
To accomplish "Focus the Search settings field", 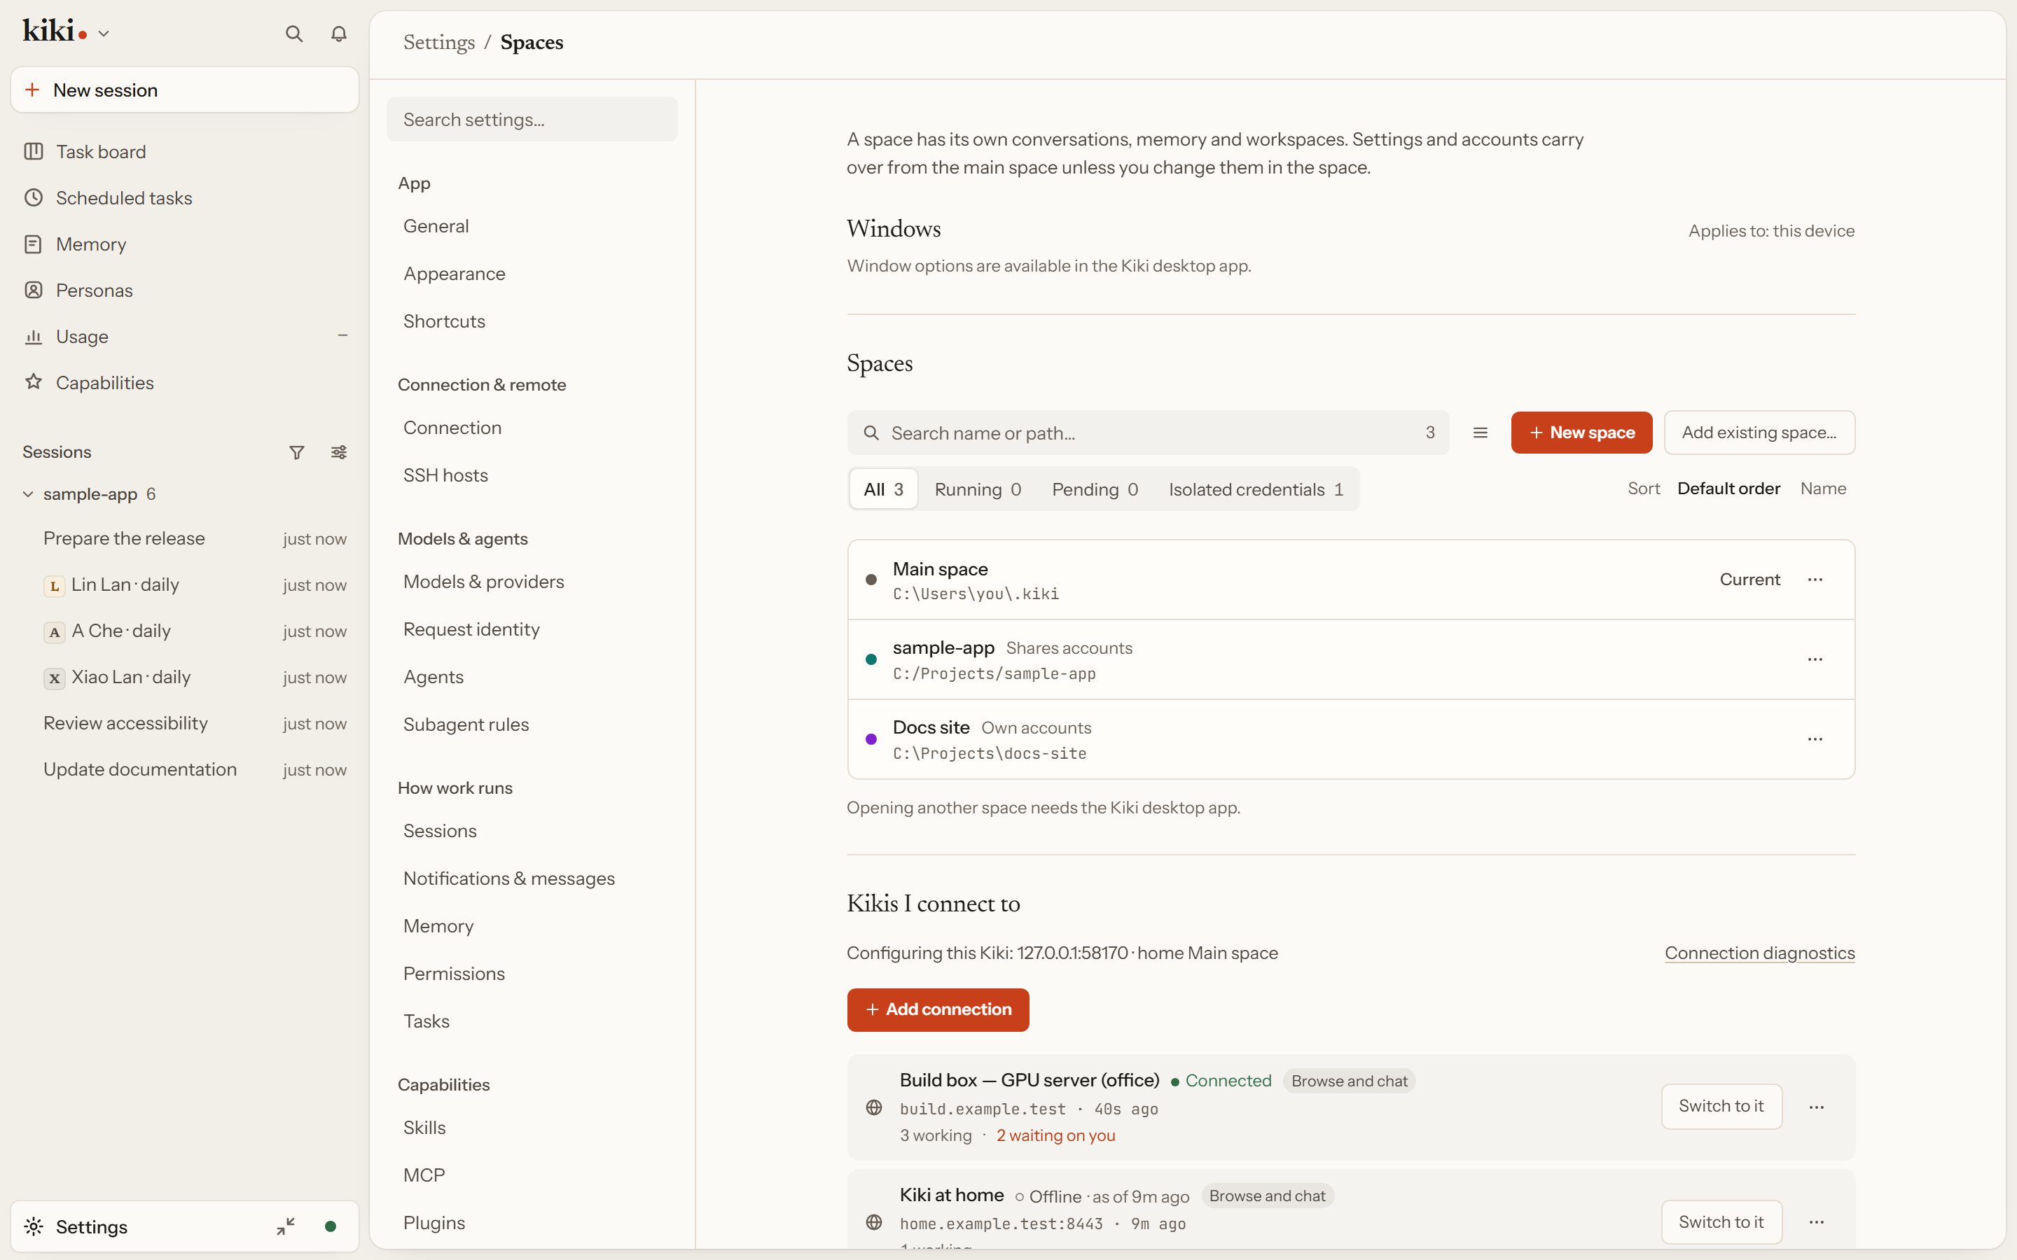I will 532,119.
